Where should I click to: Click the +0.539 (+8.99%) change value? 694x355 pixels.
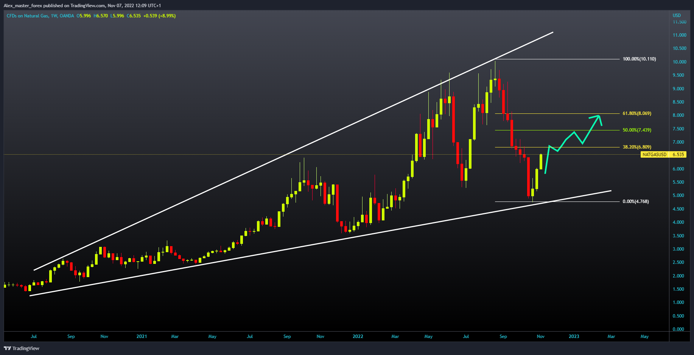click(159, 16)
